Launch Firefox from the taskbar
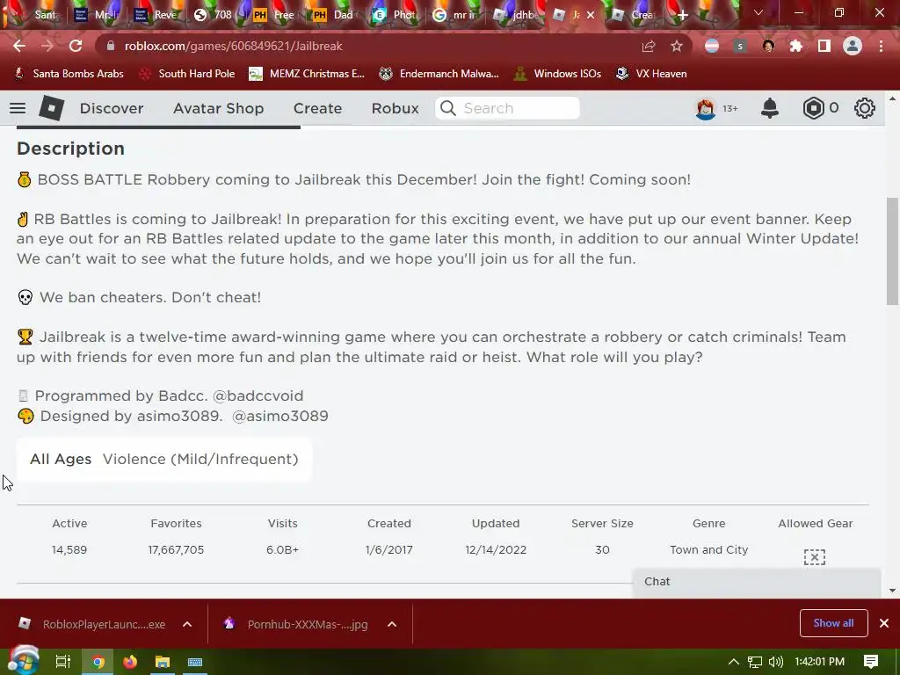Viewport: 900px width, 675px height. 130,662
